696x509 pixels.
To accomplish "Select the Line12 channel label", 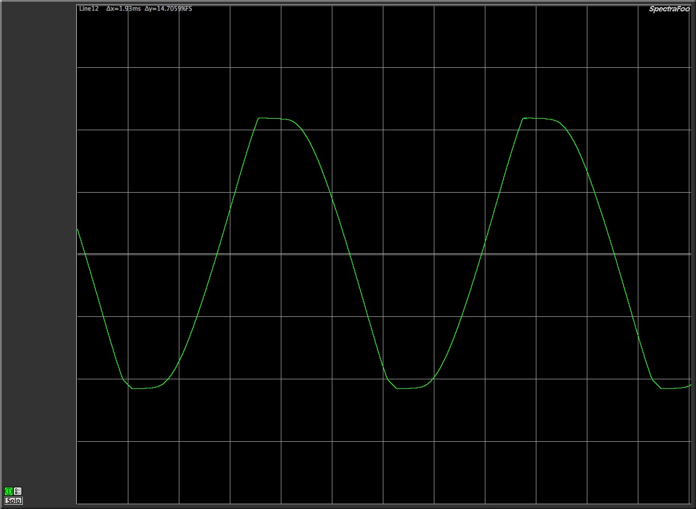I will tap(89, 9).
